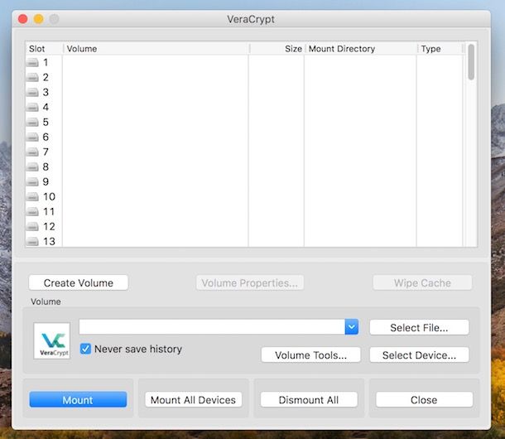Click the Close button at bottom

(424, 400)
